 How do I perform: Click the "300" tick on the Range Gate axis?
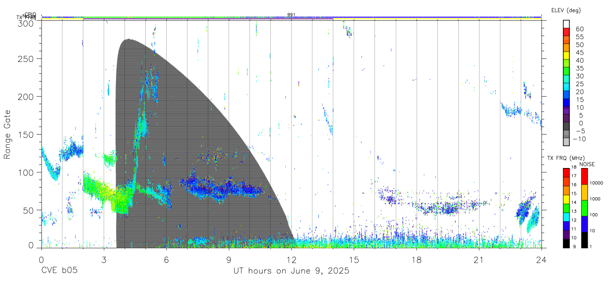pos(26,23)
